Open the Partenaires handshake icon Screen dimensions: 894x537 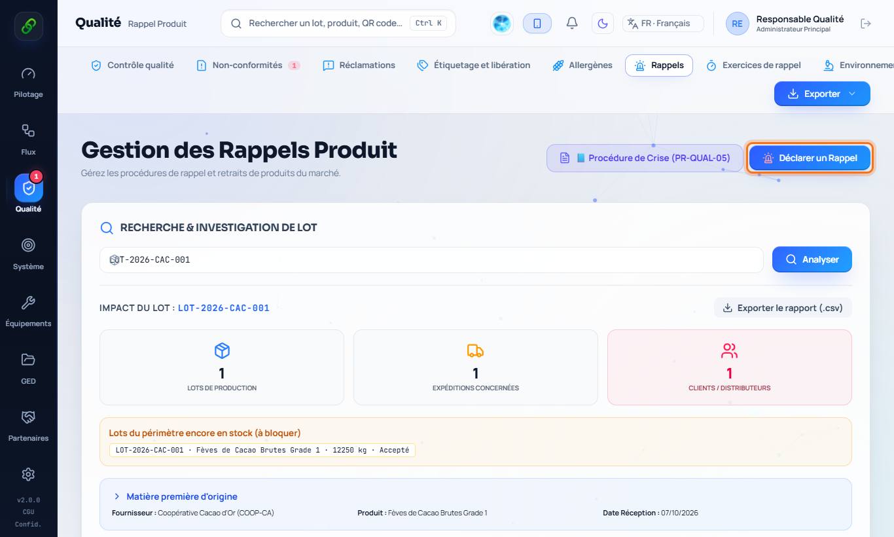tap(28, 417)
